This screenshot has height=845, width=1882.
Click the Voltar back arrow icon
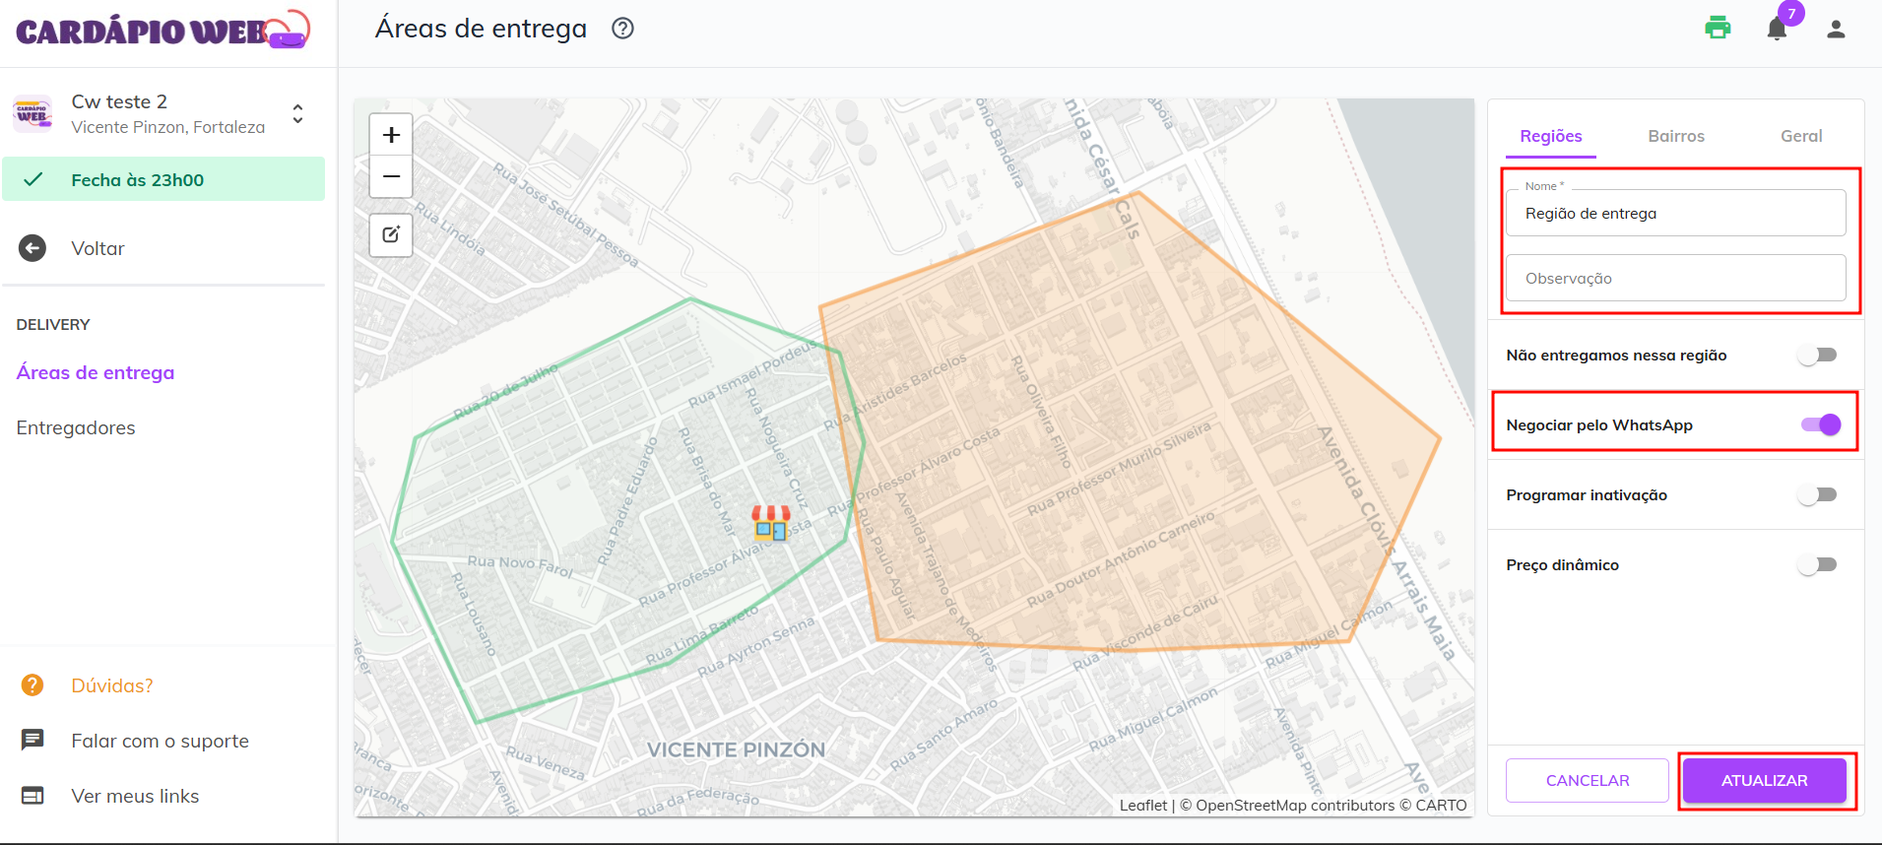pos(32,248)
